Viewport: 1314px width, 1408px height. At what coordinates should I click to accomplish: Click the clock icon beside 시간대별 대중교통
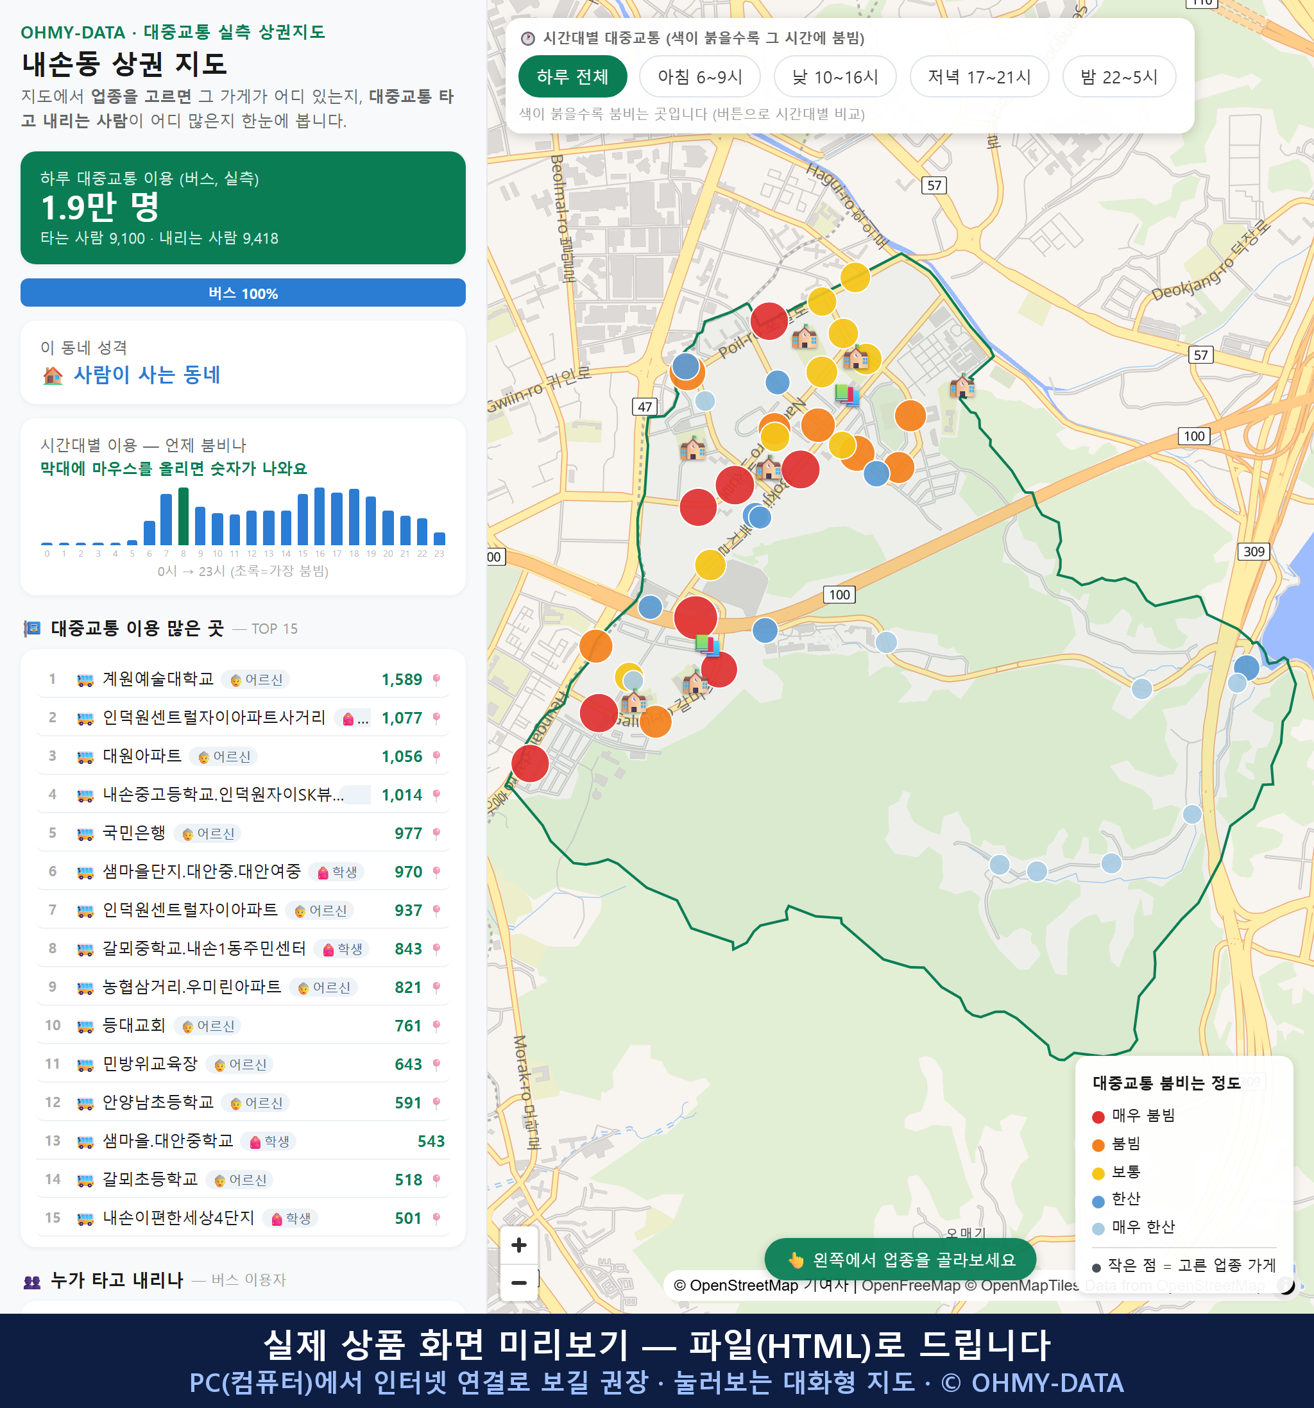pyautogui.click(x=528, y=38)
